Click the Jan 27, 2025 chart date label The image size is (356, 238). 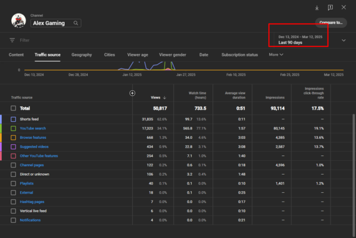(186, 75)
